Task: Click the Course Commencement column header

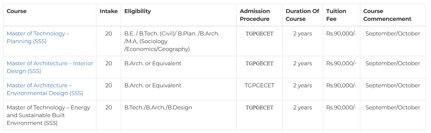Action: click(x=387, y=15)
